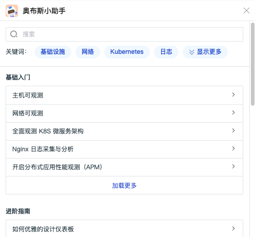The image size is (255, 237).
Task: Close the 奥布斯小助手 panel
Action: point(246,11)
